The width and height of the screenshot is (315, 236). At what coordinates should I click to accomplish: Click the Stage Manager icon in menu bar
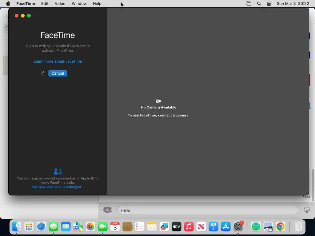point(248,4)
